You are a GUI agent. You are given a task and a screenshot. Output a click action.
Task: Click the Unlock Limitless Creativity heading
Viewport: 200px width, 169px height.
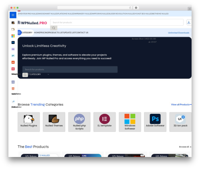[x=44, y=46]
